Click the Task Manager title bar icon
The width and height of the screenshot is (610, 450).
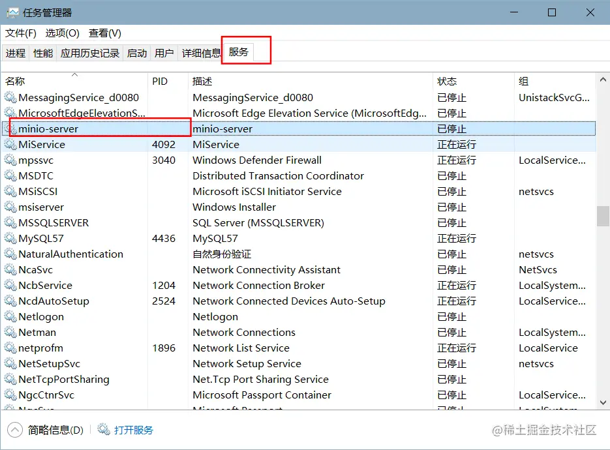(12, 13)
